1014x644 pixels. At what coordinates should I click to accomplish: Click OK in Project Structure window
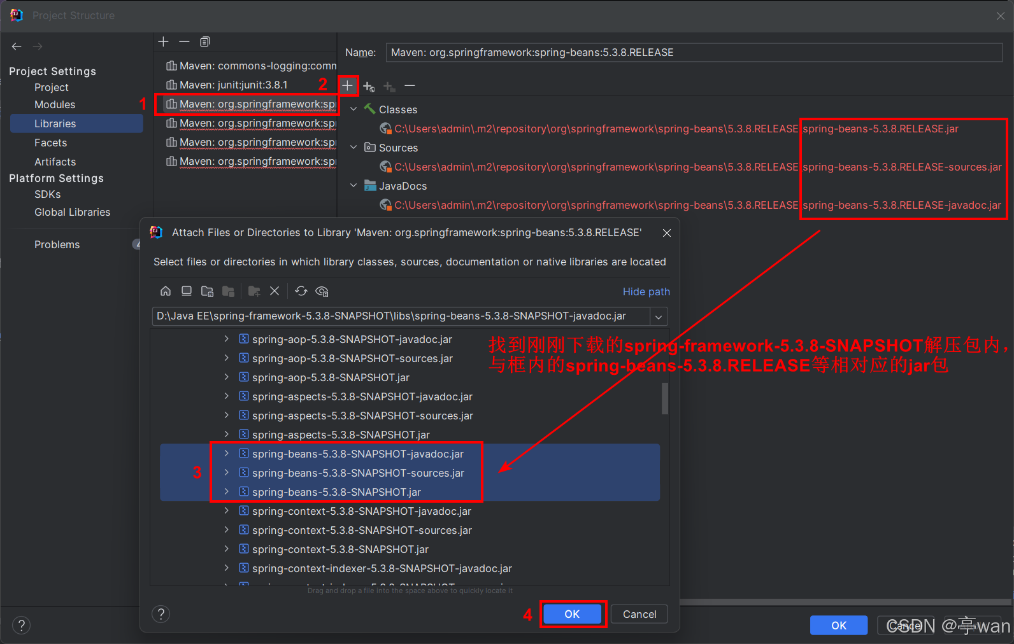(x=839, y=626)
